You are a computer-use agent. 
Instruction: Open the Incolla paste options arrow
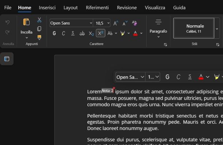(27, 38)
